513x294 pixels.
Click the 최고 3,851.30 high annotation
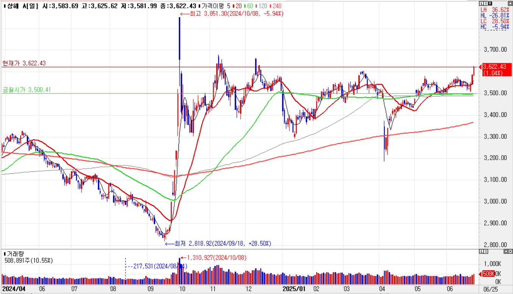pyautogui.click(x=231, y=14)
